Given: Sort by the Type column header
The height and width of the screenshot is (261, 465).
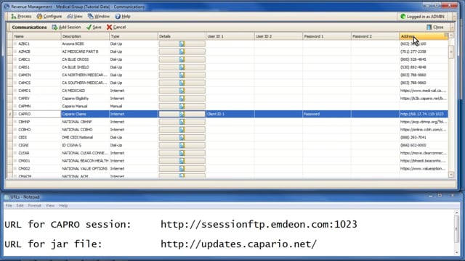Looking at the screenshot, I should (x=134, y=36).
